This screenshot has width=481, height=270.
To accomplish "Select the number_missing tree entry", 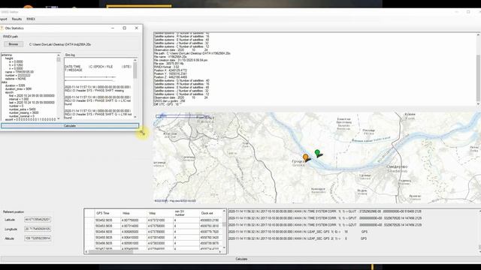I will tap(24, 112).
